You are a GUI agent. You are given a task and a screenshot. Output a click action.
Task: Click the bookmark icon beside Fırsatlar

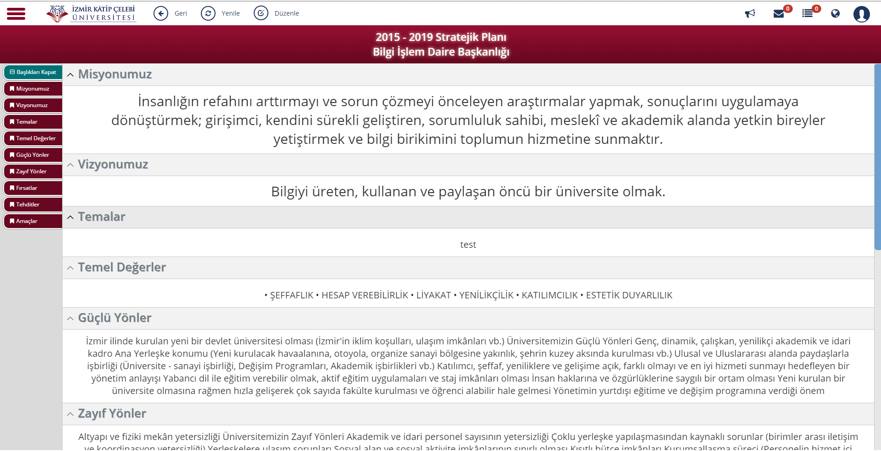(12, 188)
